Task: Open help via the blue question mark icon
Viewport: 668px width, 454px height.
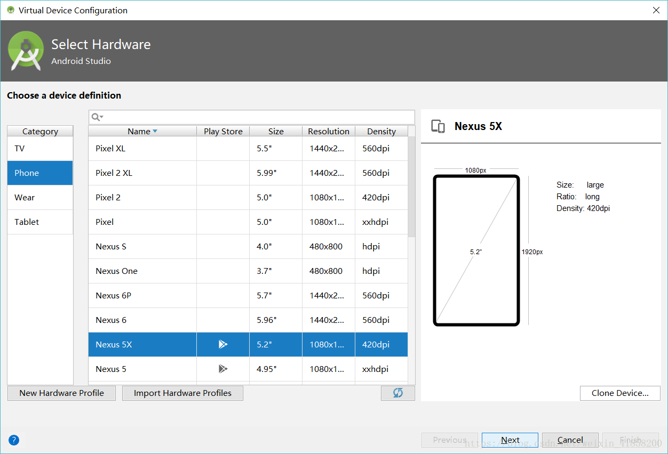Action: (x=14, y=440)
